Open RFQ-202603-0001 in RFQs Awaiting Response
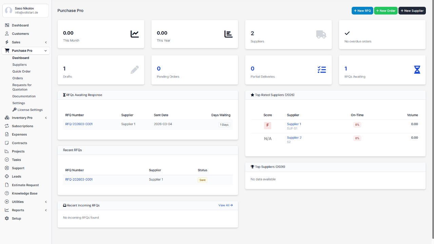The height and width of the screenshot is (244, 434). [x=79, y=124]
